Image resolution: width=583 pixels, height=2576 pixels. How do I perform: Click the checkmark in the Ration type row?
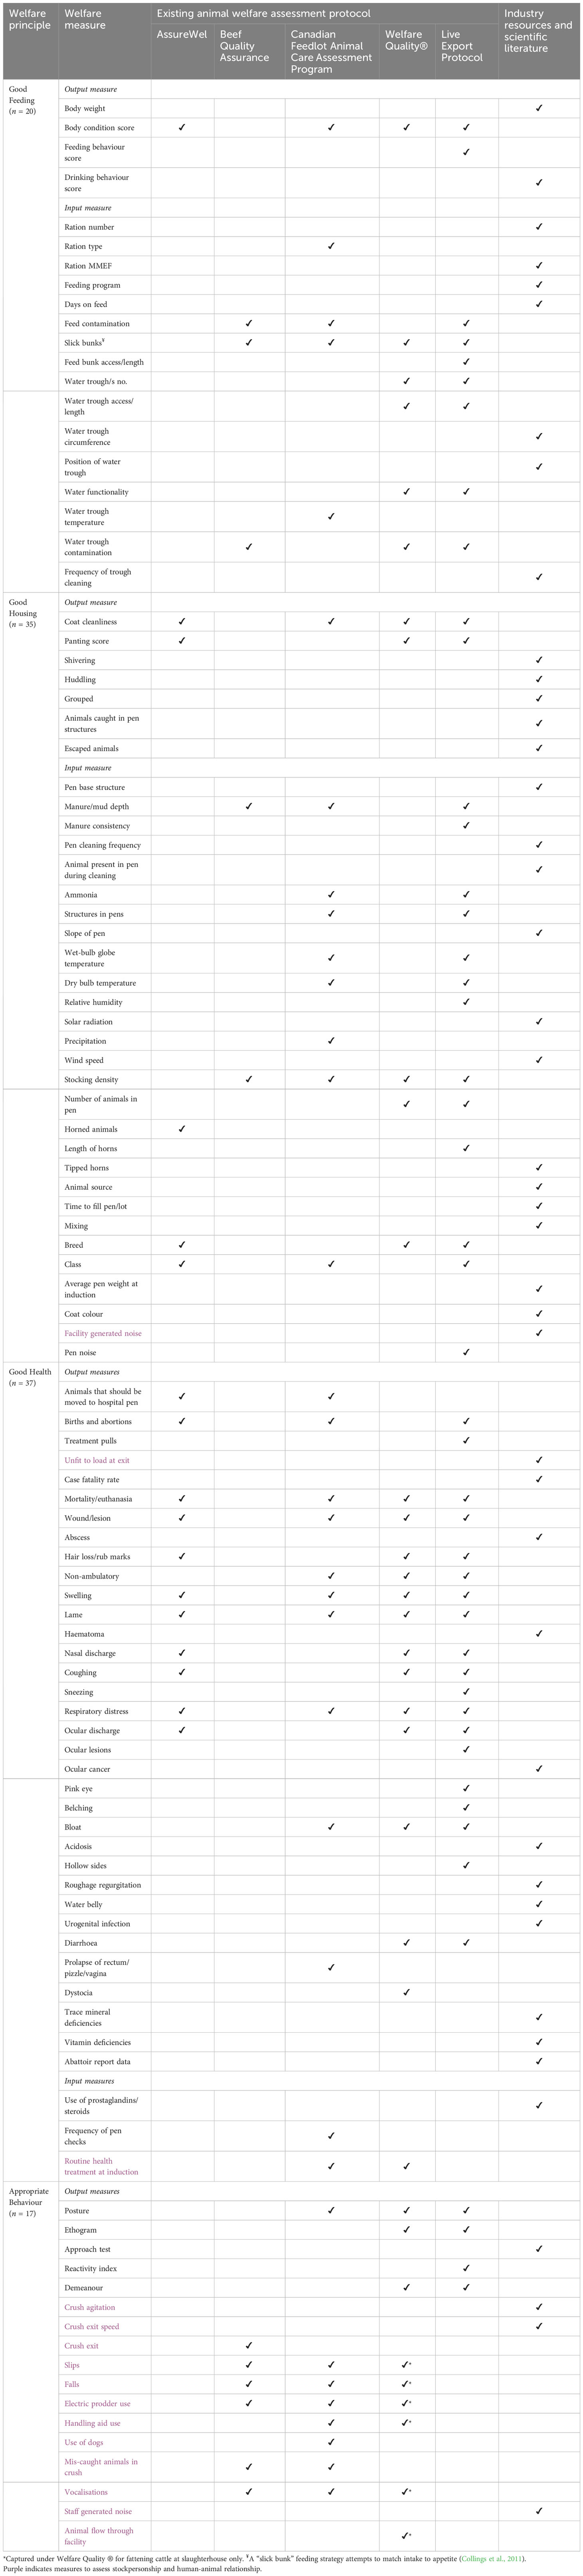click(331, 246)
